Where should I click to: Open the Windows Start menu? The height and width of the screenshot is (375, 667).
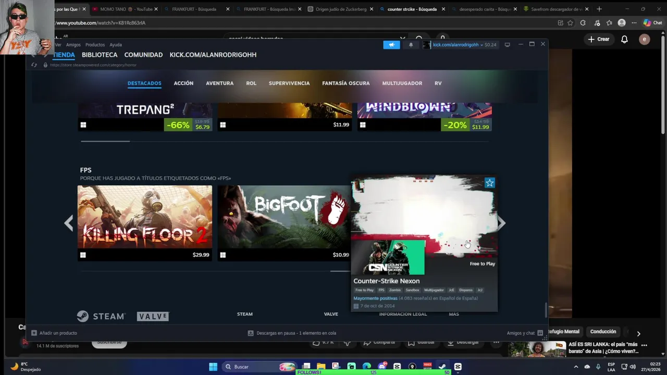tap(213, 367)
